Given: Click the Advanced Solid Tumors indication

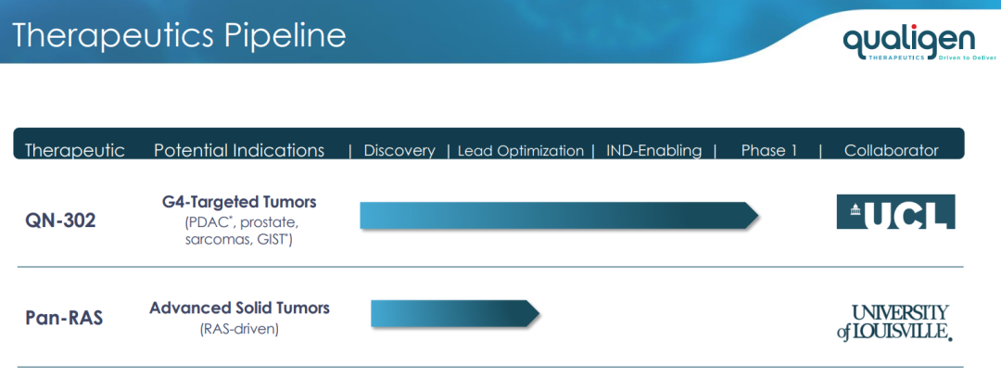Looking at the screenshot, I should pos(239,308).
